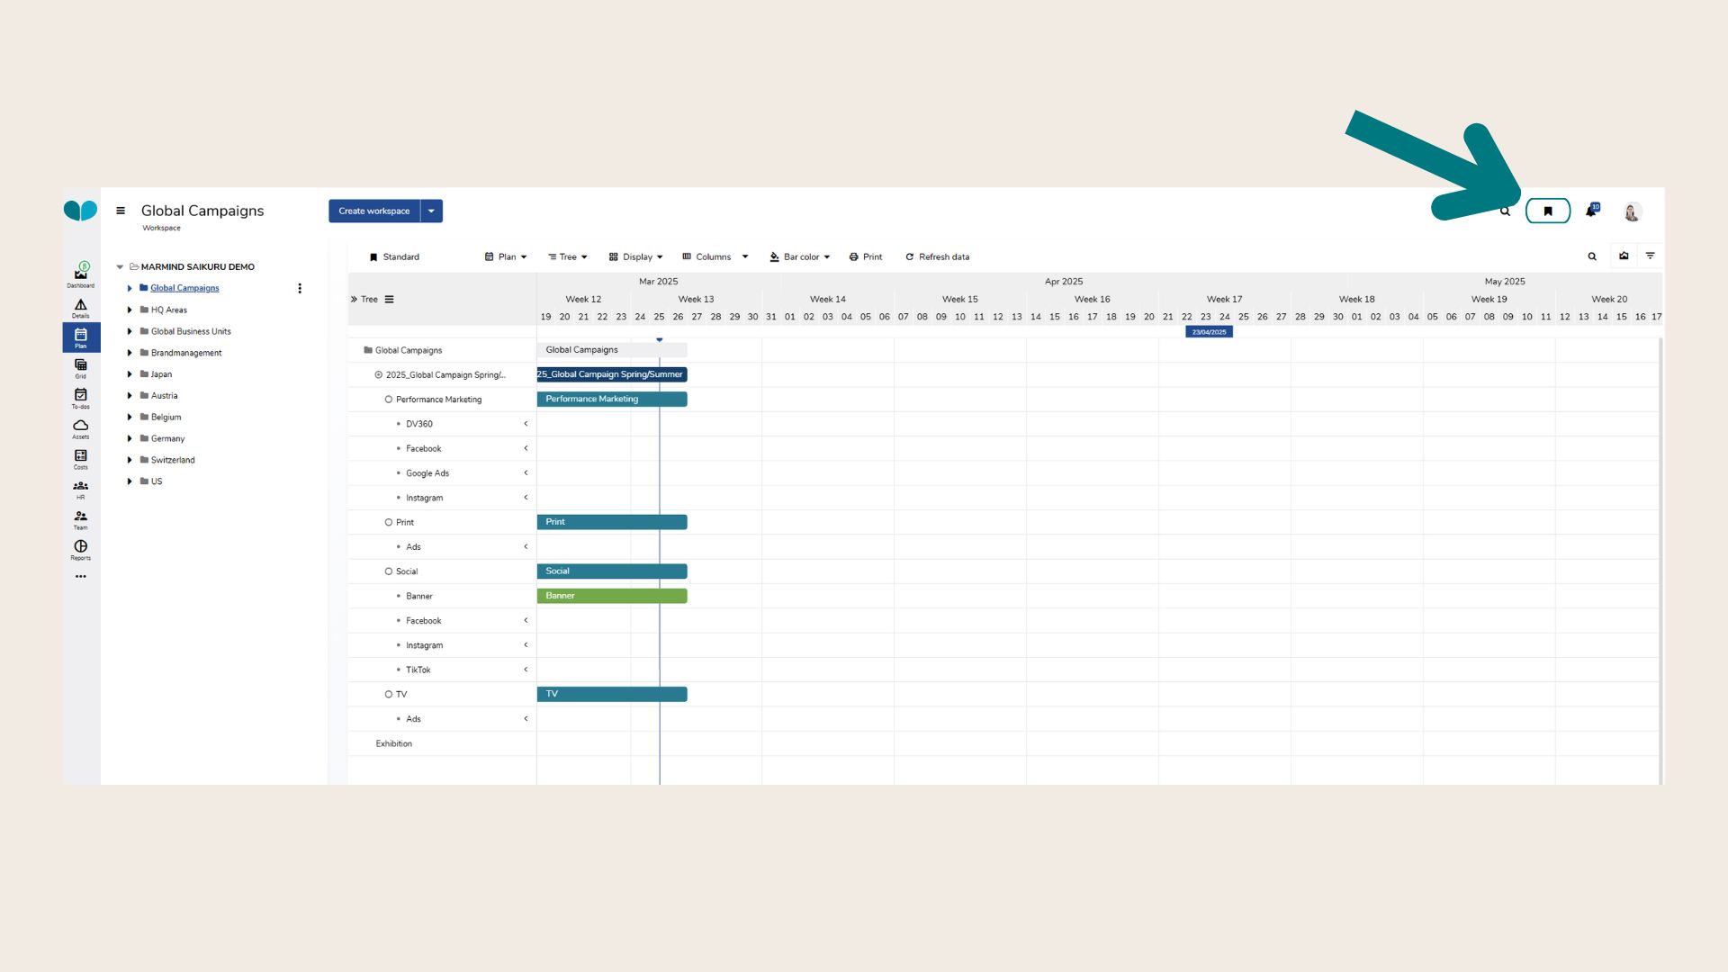Viewport: 1728px width, 972px height.
Task: Click the green Banner bar in Gantt
Action: (x=612, y=596)
